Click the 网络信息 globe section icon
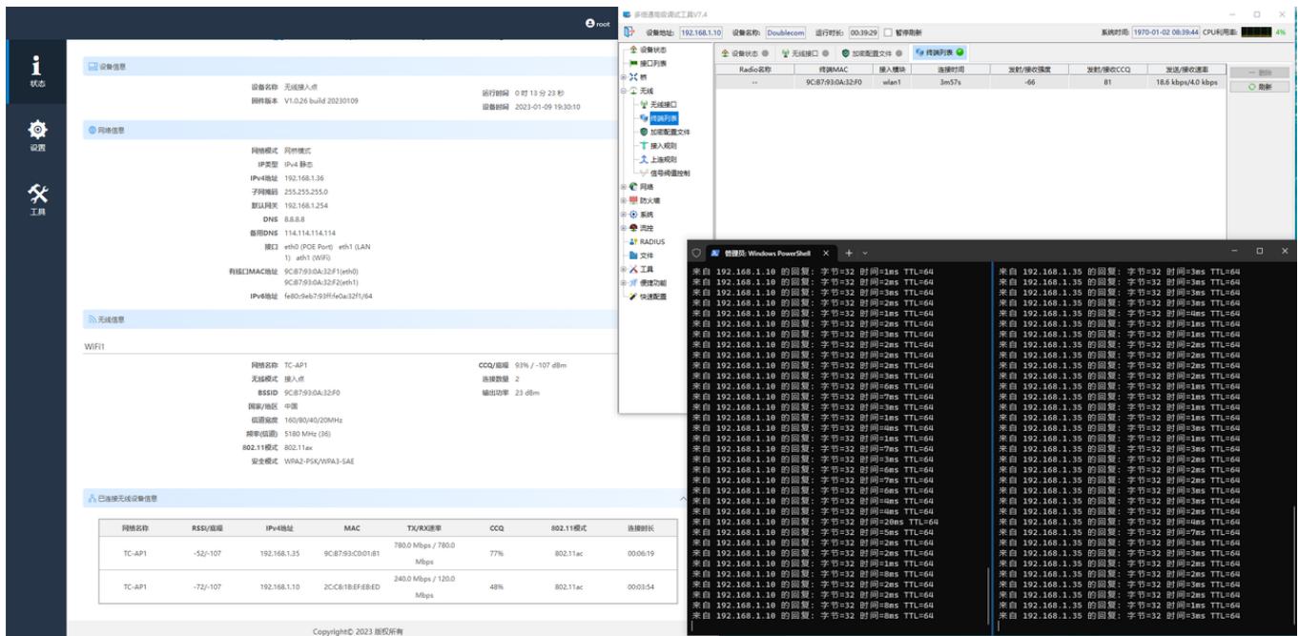Screen dimensions: 1299x636 [x=92, y=131]
